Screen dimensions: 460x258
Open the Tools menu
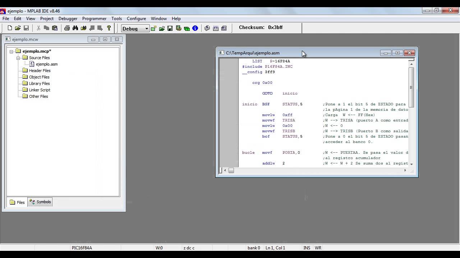point(116,19)
